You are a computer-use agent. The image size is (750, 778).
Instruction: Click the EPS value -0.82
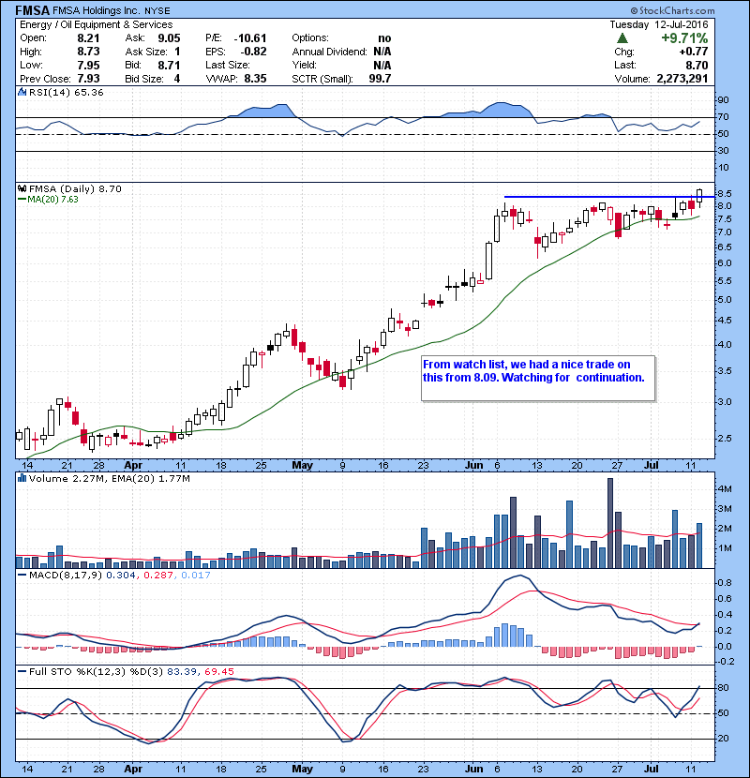coord(254,52)
